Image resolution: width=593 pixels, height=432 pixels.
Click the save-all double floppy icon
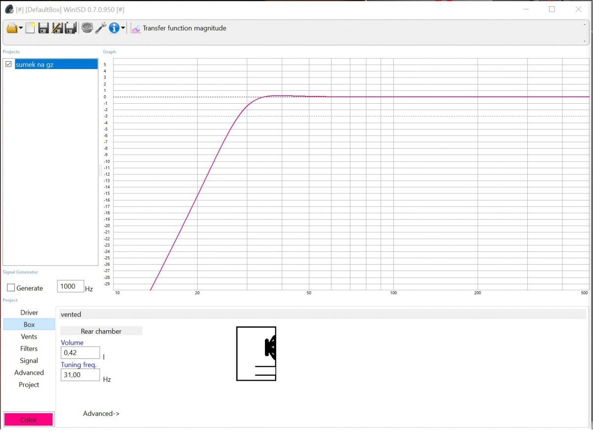[71, 28]
